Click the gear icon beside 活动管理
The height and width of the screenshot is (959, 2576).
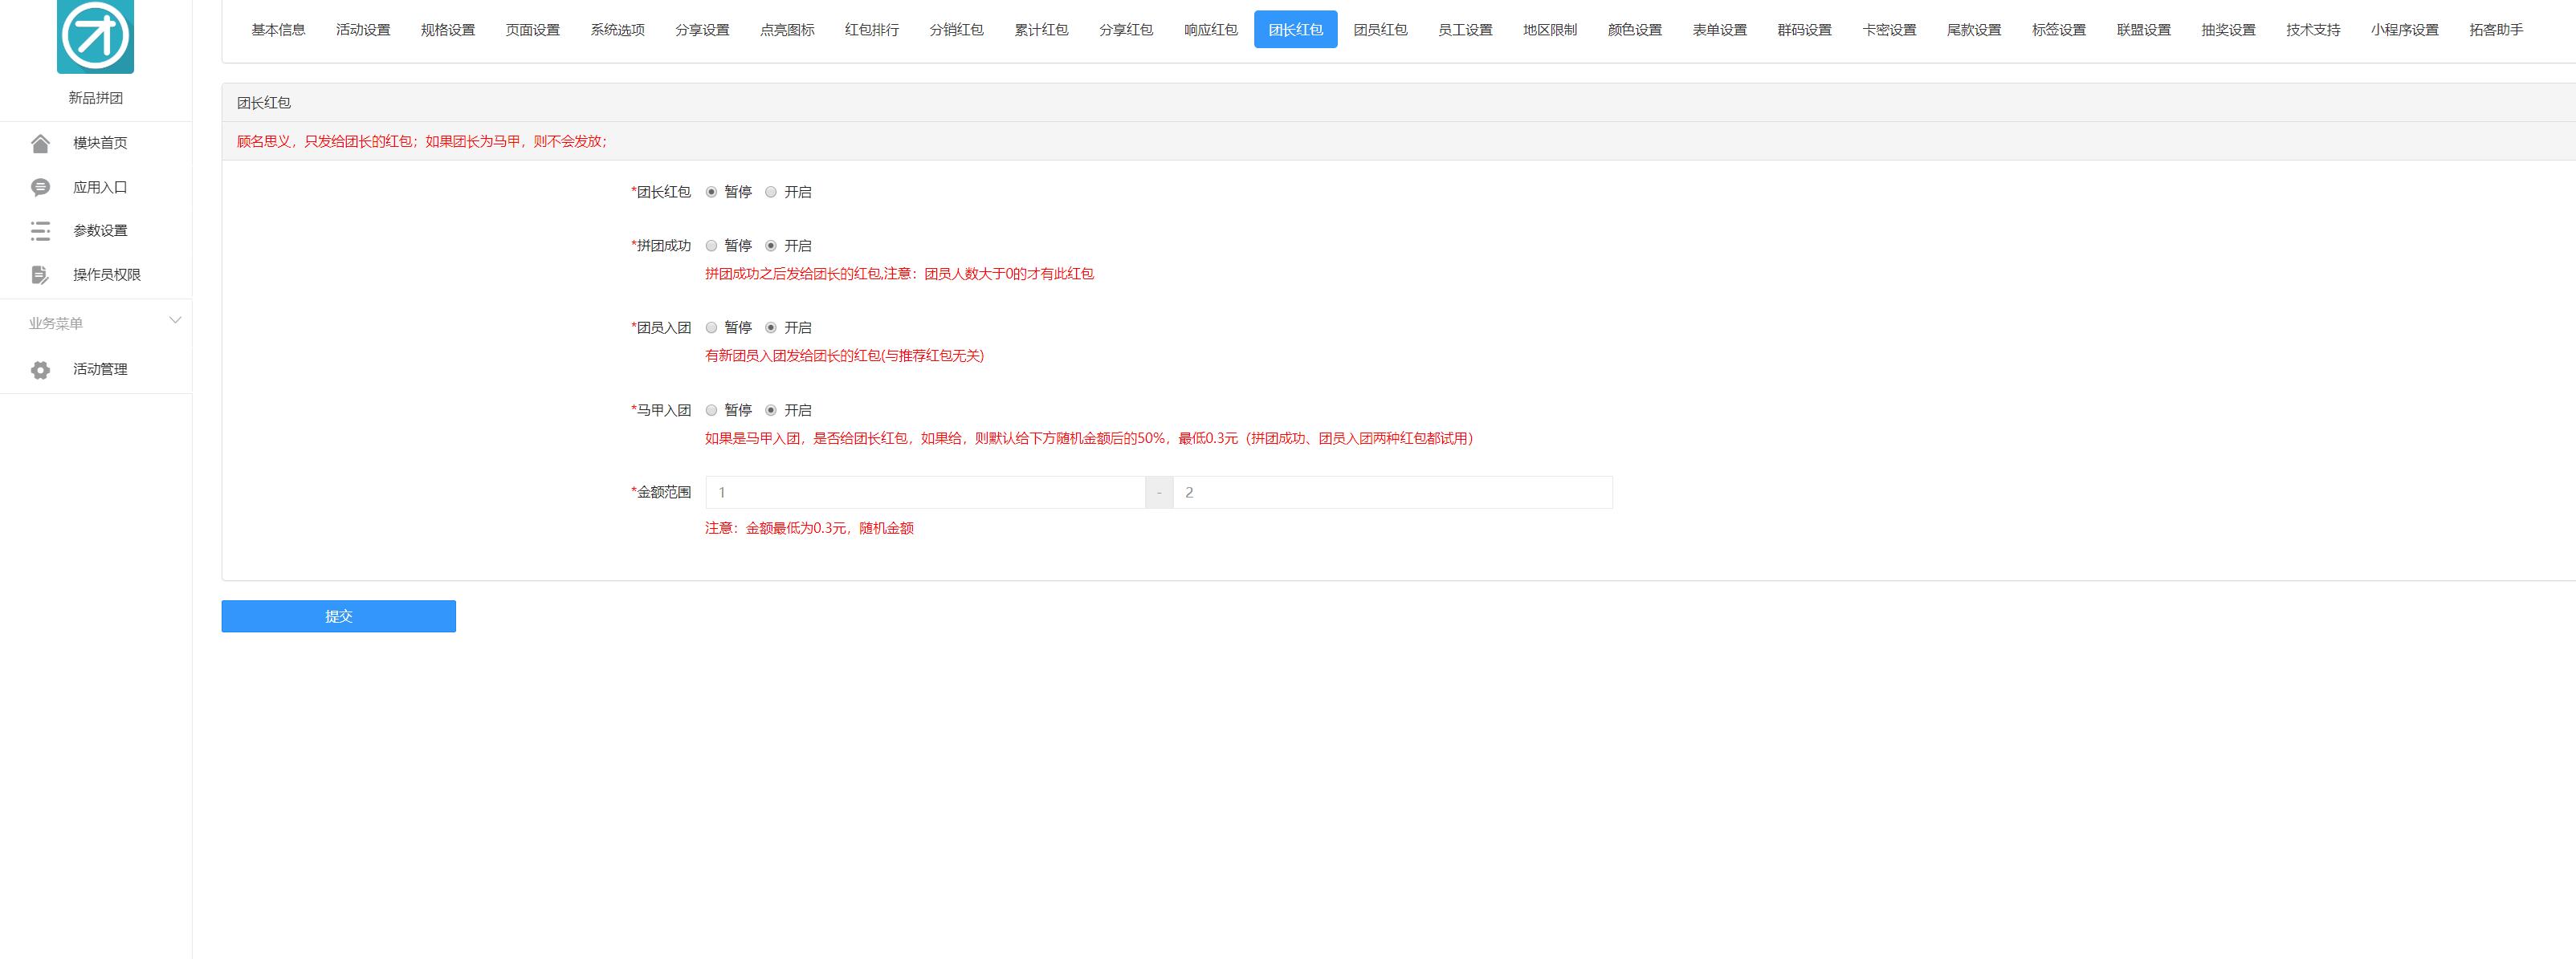click(x=40, y=370)
